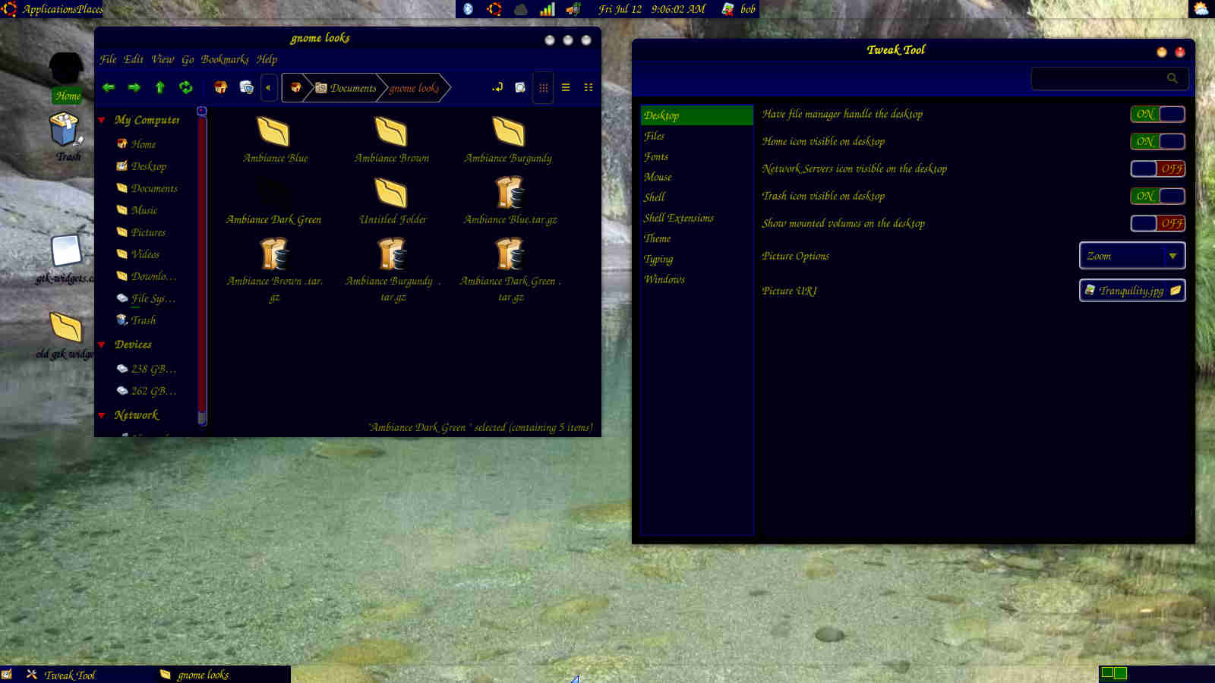The image size is (1215, 683).
Task: Collapse the Devices sidebar section
Action: (x=102, y=345)
